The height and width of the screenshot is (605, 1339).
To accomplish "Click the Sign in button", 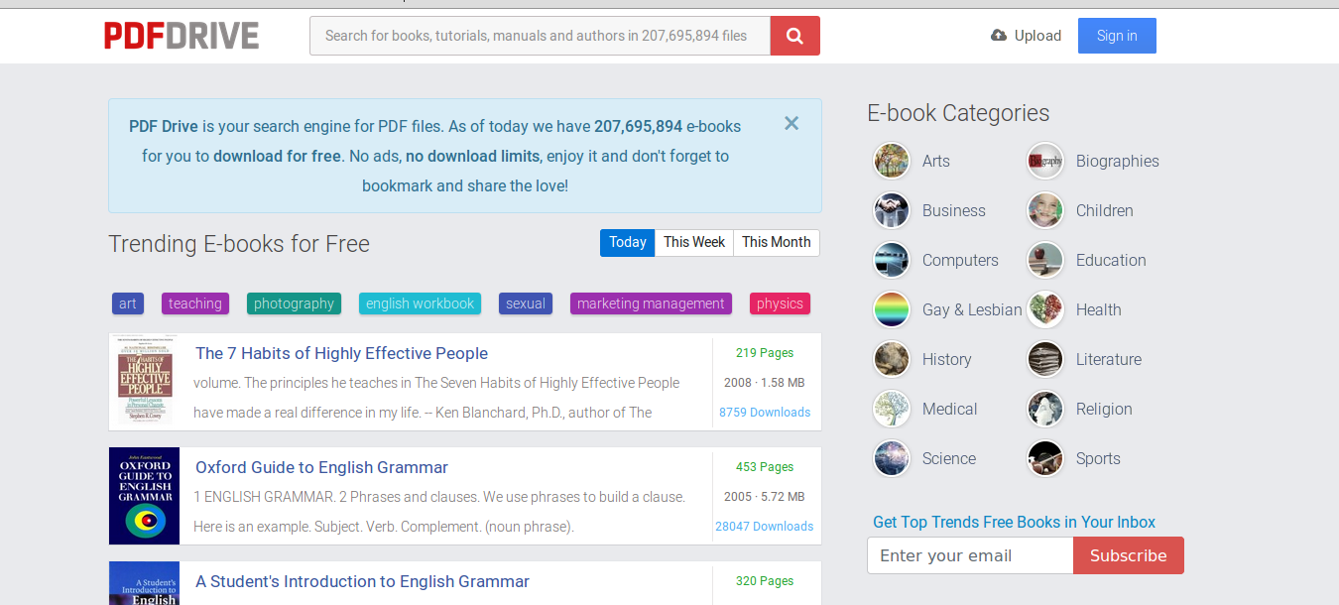I will click(x=1117, y=36).
